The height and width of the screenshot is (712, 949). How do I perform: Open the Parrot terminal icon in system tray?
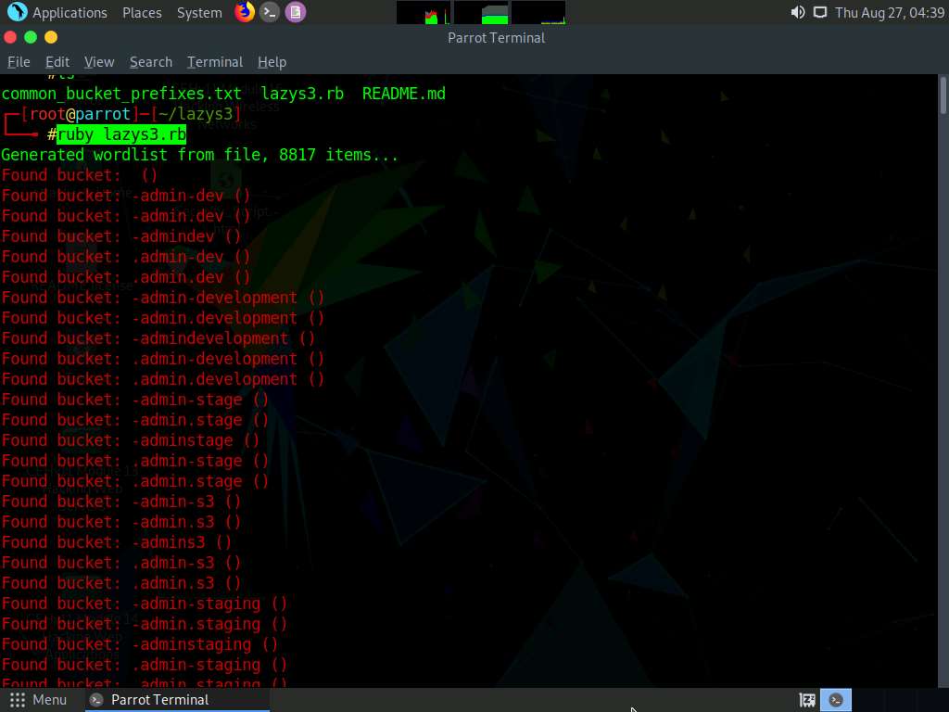click(836, 700)
